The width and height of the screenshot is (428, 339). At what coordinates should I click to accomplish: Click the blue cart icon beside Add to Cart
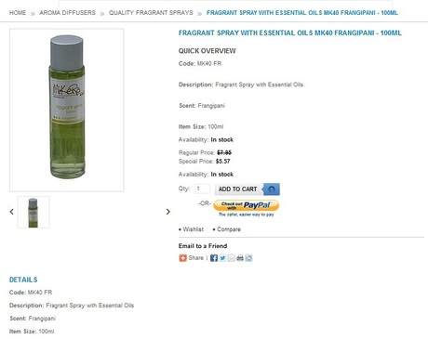(x=272, y=189)
